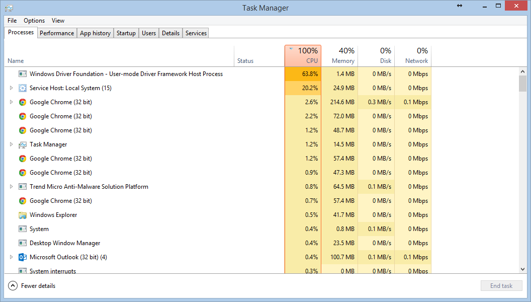Click the Task Manager process row icon

[23, 145]
